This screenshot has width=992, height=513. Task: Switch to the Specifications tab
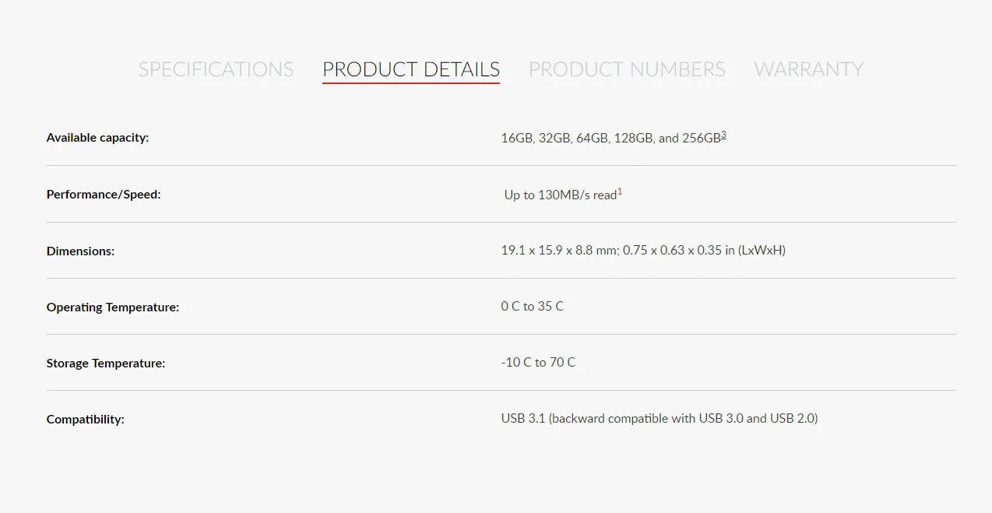click(x=216, y=69)
